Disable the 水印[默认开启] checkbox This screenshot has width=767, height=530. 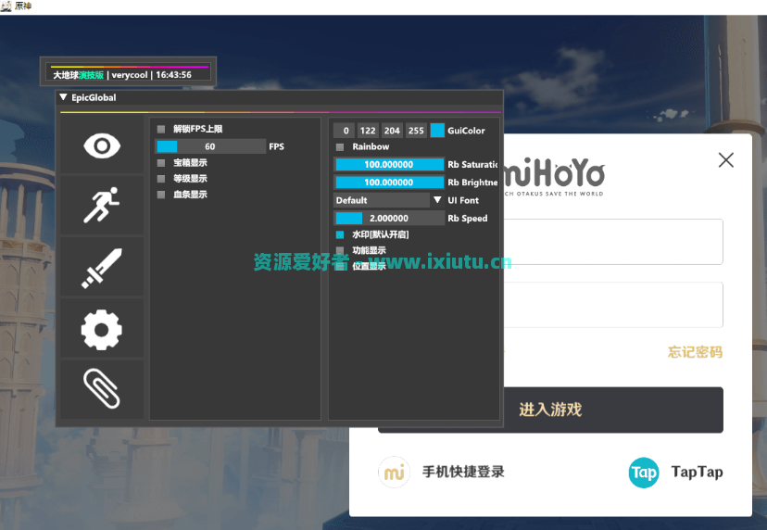tap(340, 235)
